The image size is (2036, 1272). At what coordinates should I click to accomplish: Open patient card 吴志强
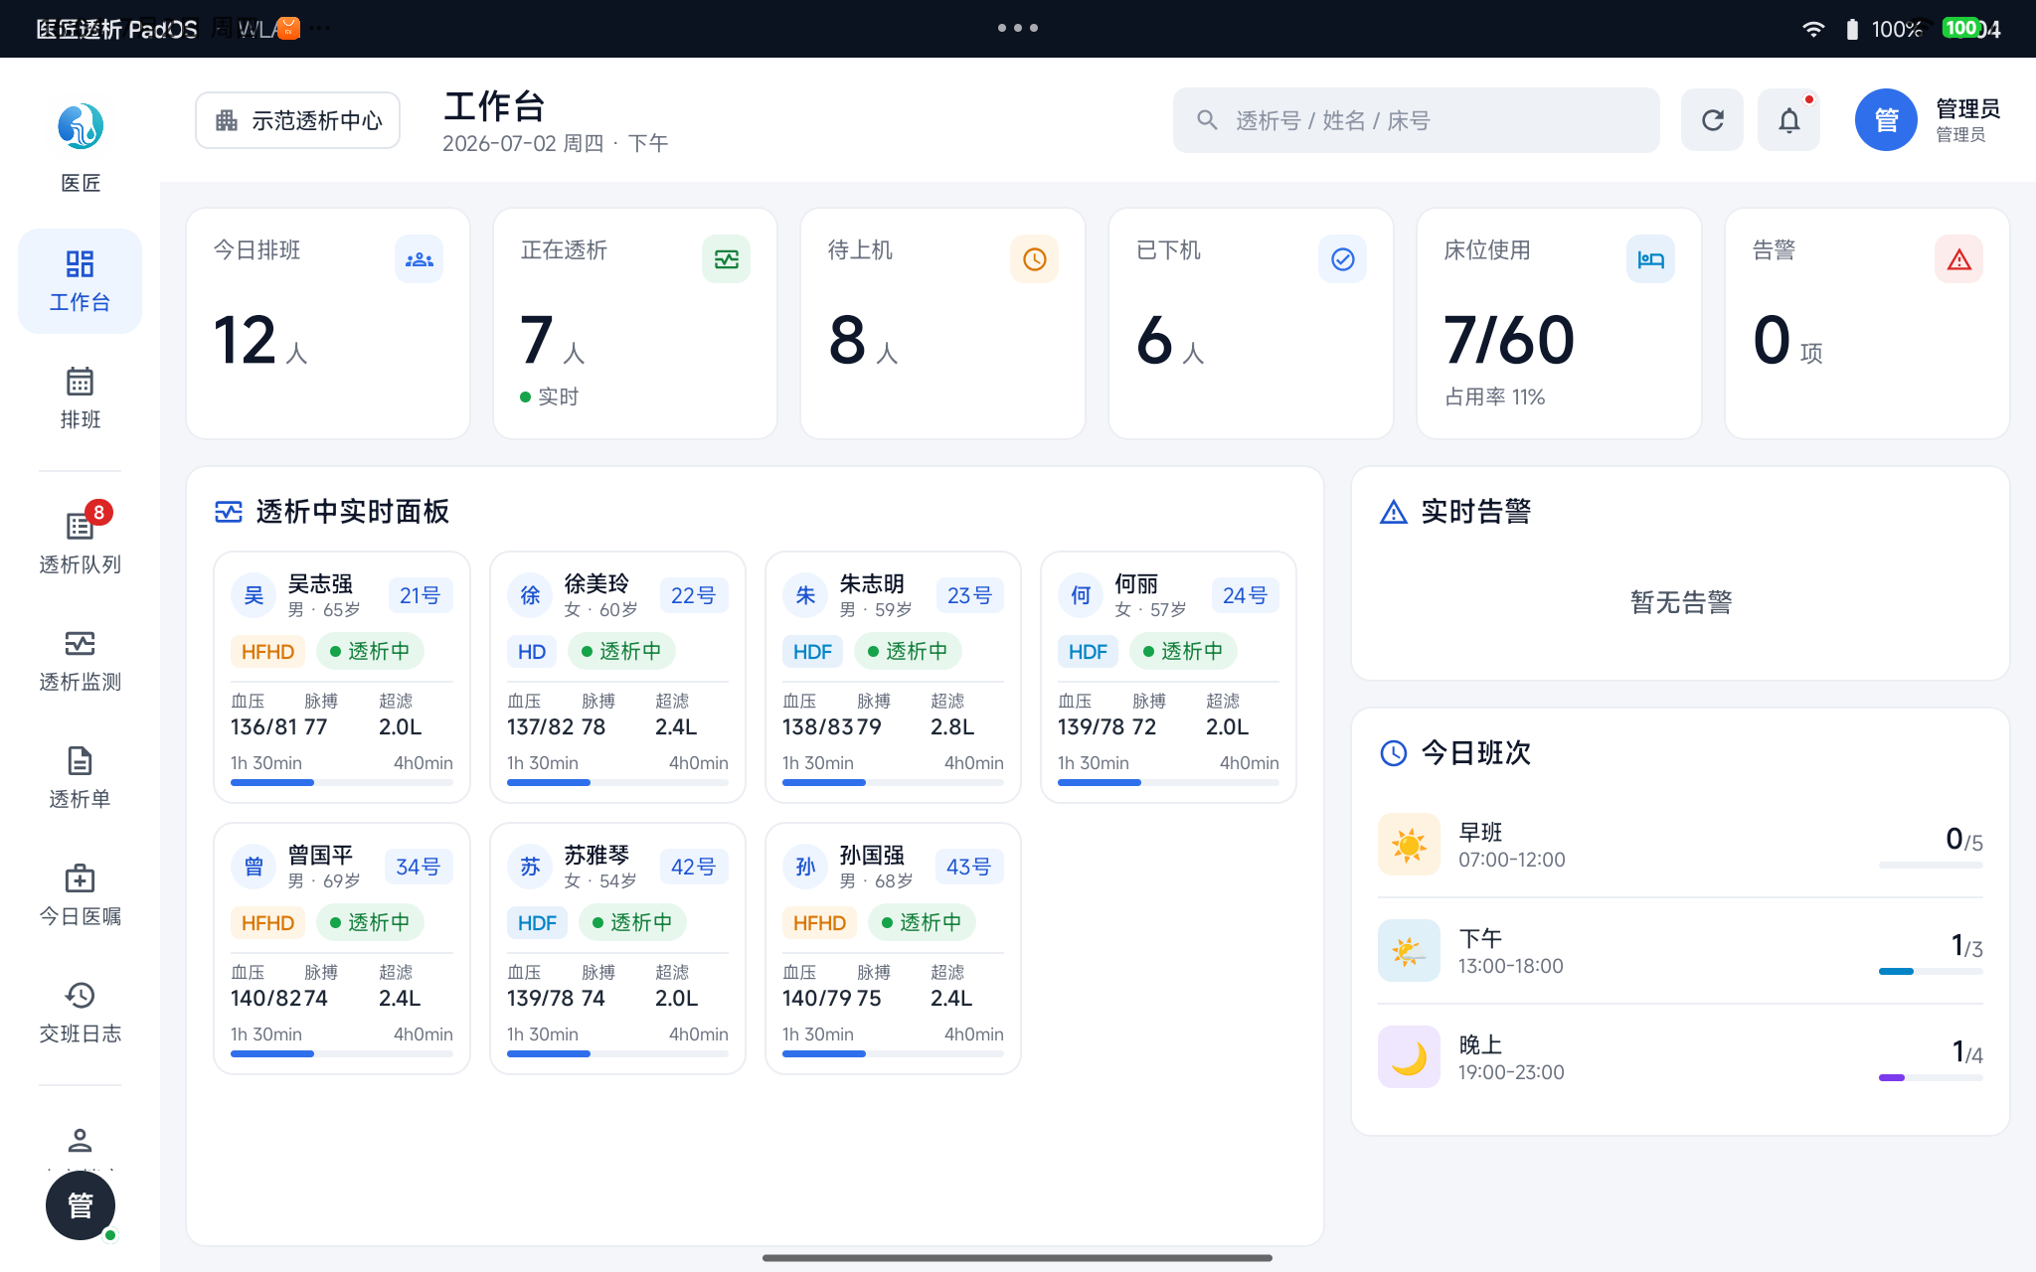pyautogui.click(x=342, y=677)
